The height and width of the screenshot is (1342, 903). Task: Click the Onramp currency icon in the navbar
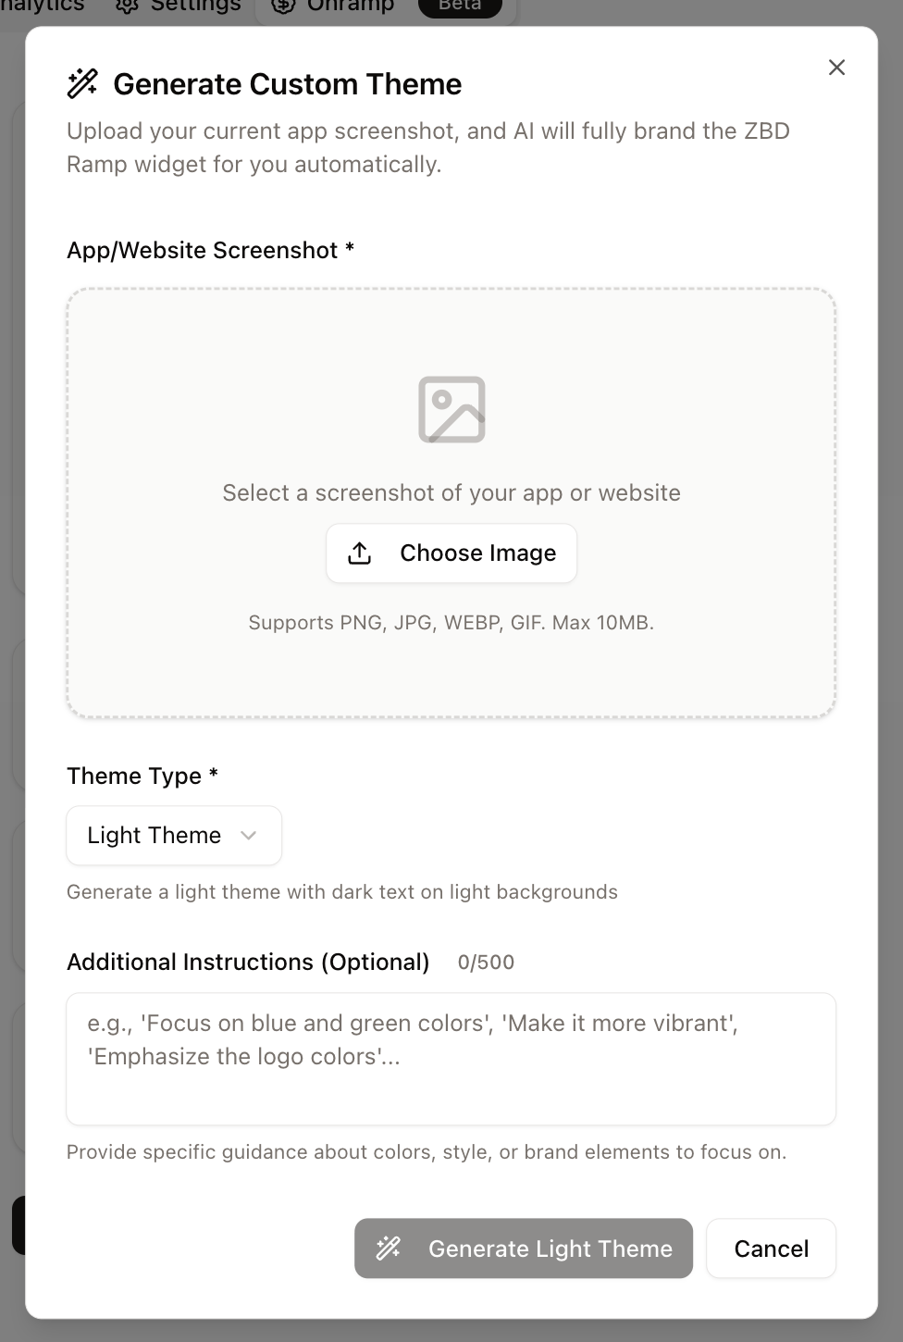(x=282, y=6)
